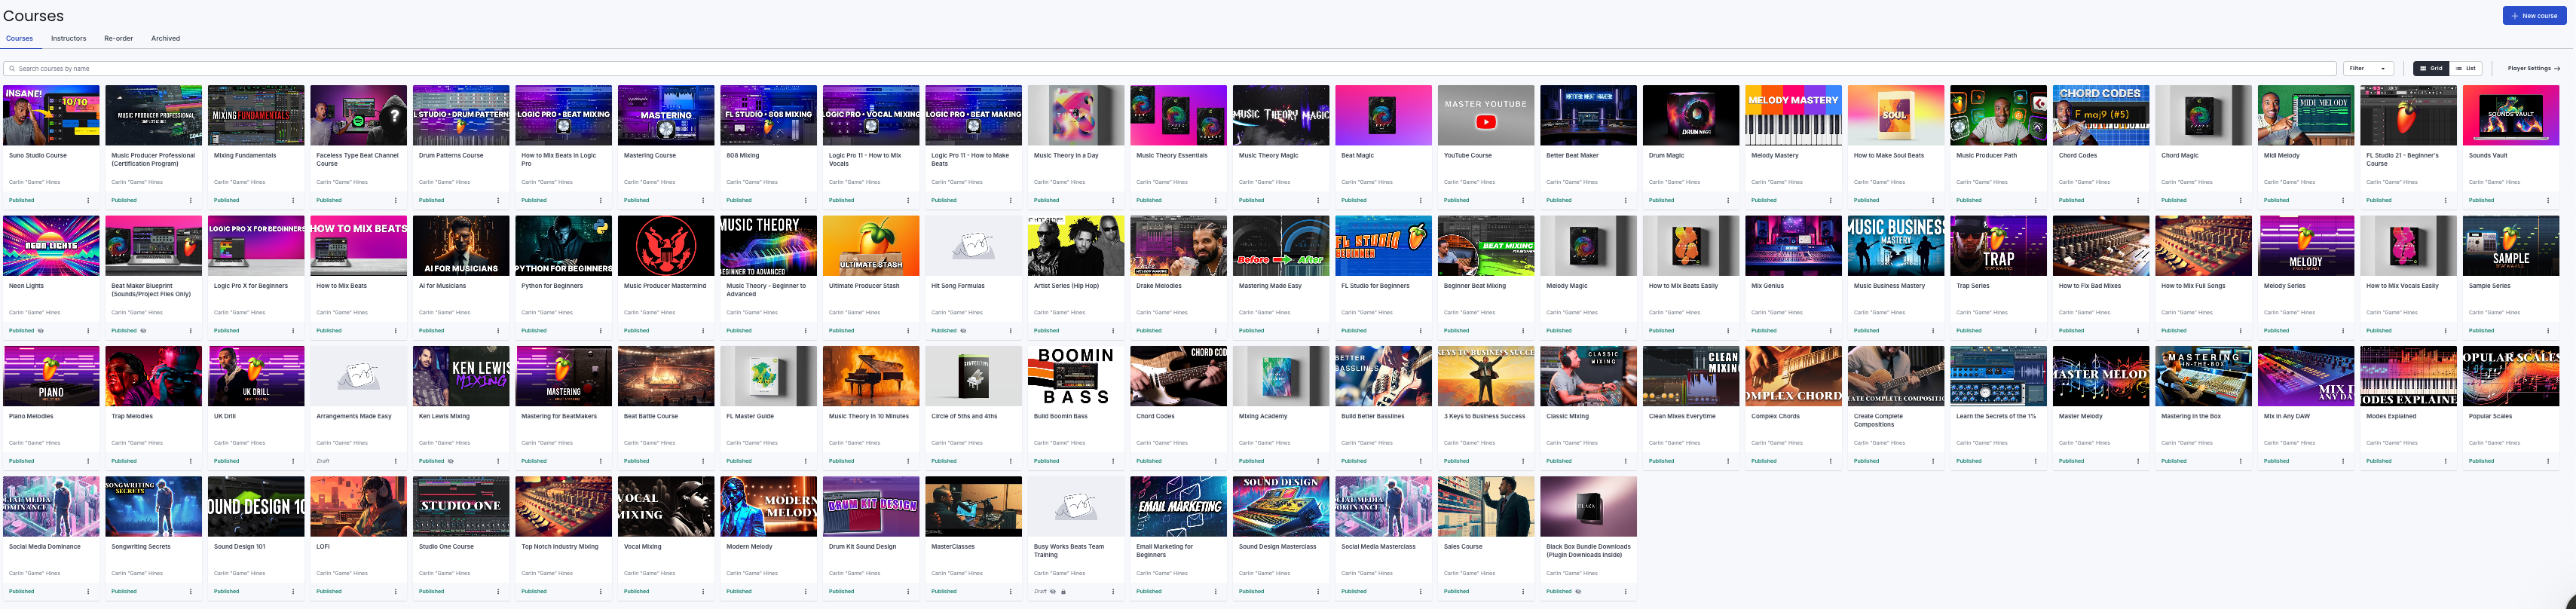Toggle hidden icon on Black Box Bundle Downloads

coord(1578,592)
